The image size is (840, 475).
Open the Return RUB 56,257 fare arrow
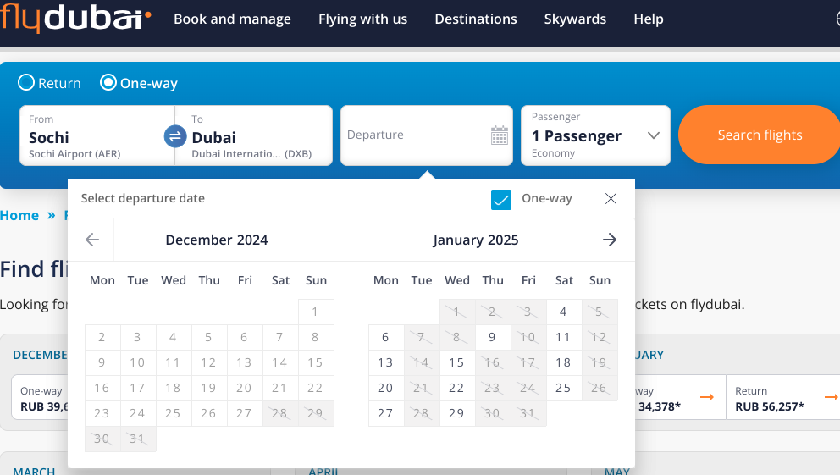coord(831,397)
